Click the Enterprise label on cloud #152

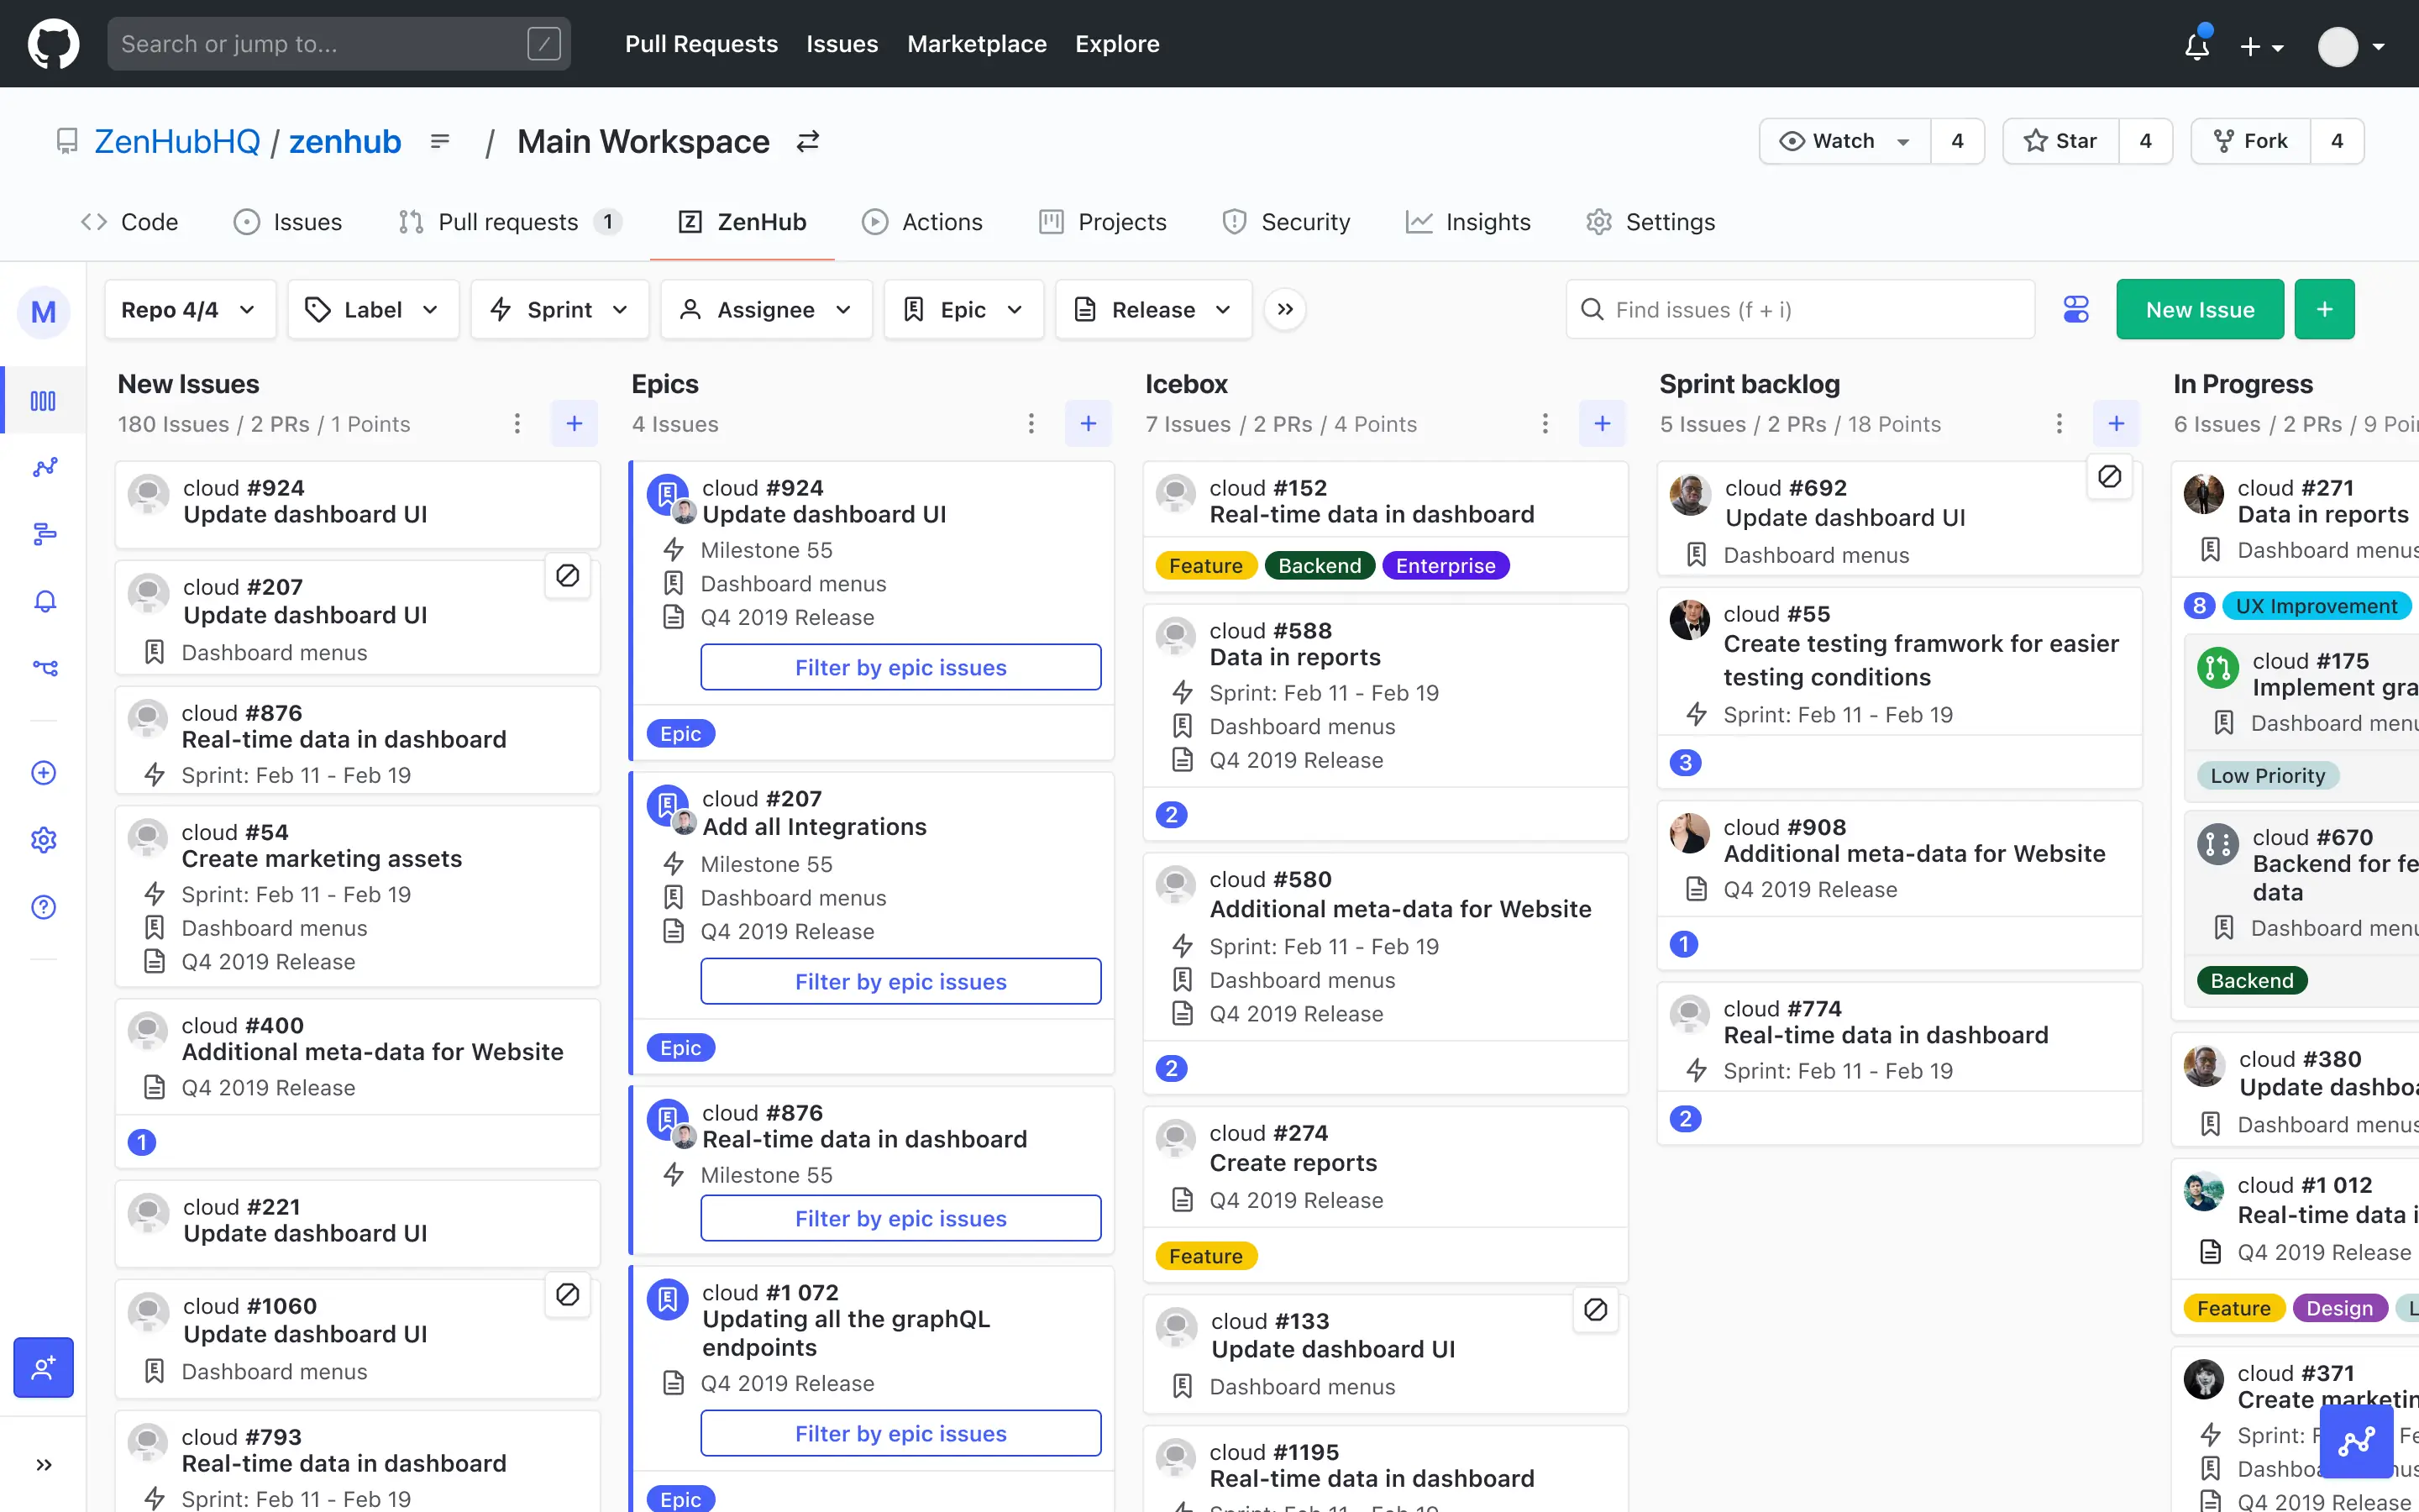point(1446,566)
